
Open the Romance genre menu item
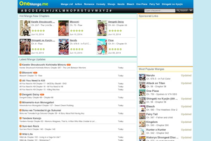(89, 4)
